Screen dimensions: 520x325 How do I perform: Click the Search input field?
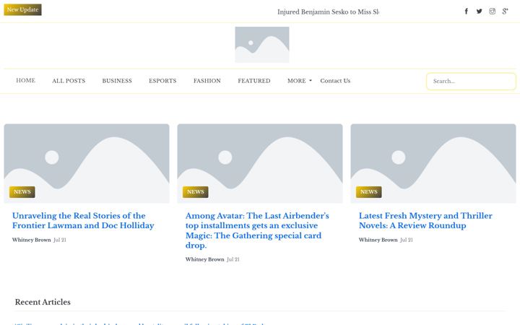471,81
